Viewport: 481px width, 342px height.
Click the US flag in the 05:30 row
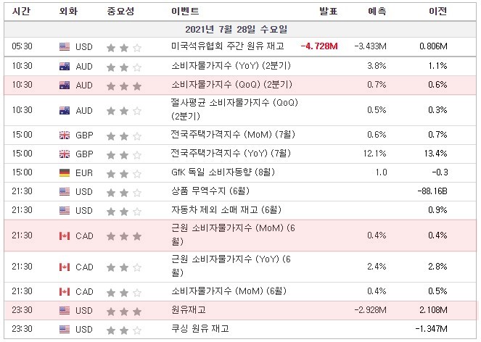click(65, 47)
